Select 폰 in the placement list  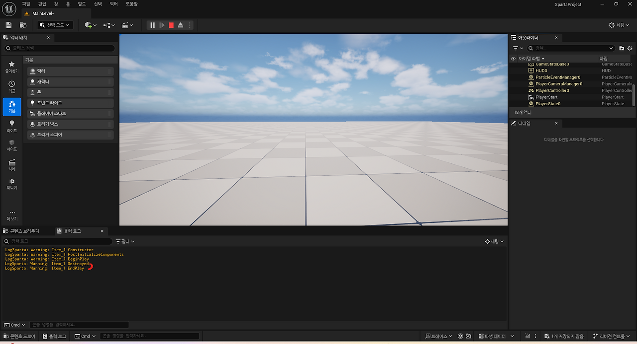coord(70,92)
